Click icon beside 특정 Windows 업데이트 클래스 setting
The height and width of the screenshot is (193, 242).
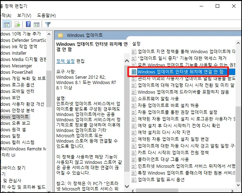point(134,173)
